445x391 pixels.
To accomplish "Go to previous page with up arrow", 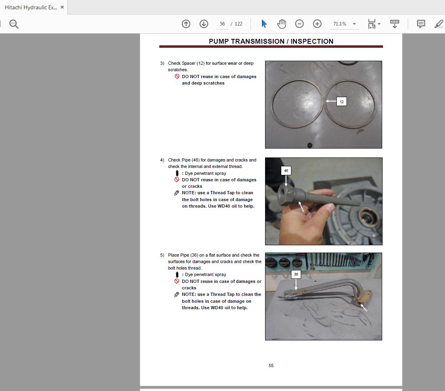I will pos(186,24).
